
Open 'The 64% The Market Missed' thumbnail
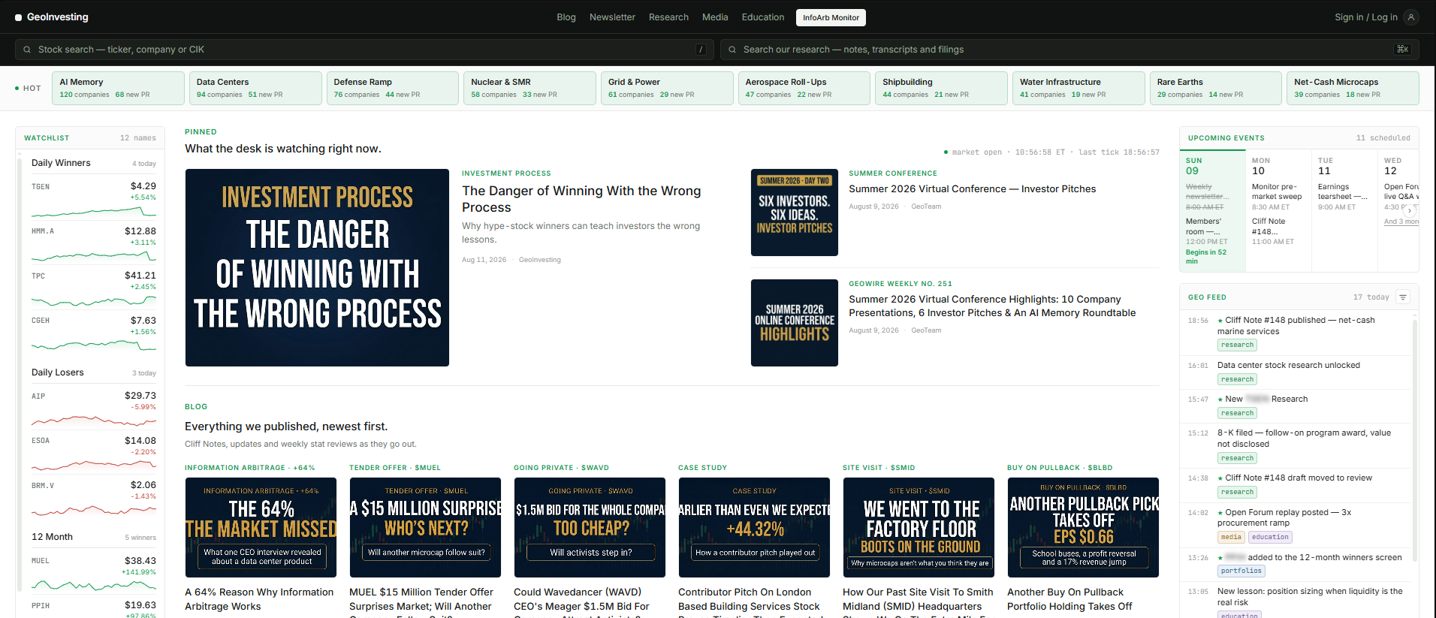261,527
